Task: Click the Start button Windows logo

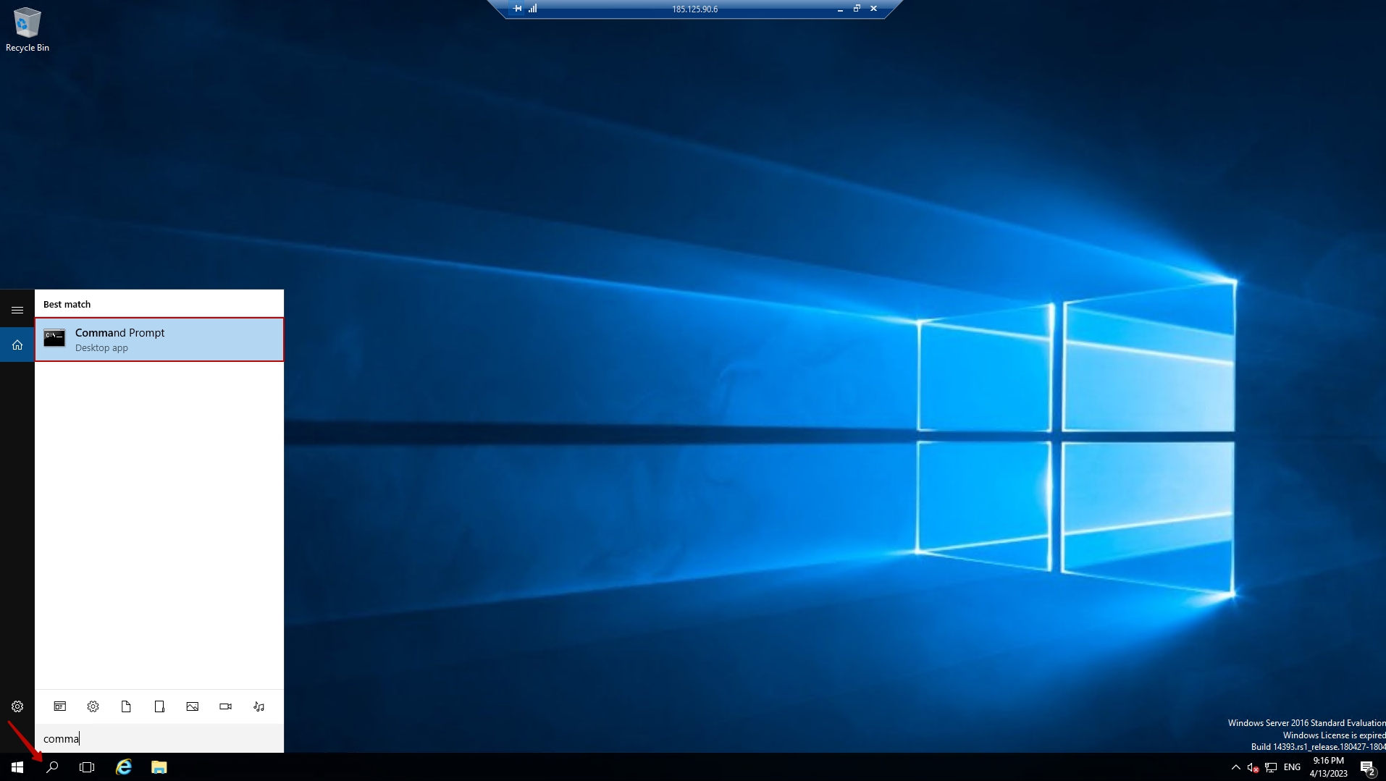Action: click(17, 767)
